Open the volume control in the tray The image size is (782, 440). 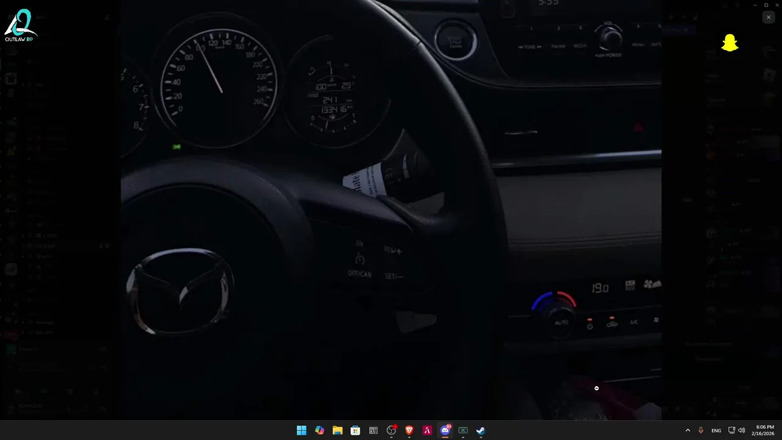click(x=742, y=430)
